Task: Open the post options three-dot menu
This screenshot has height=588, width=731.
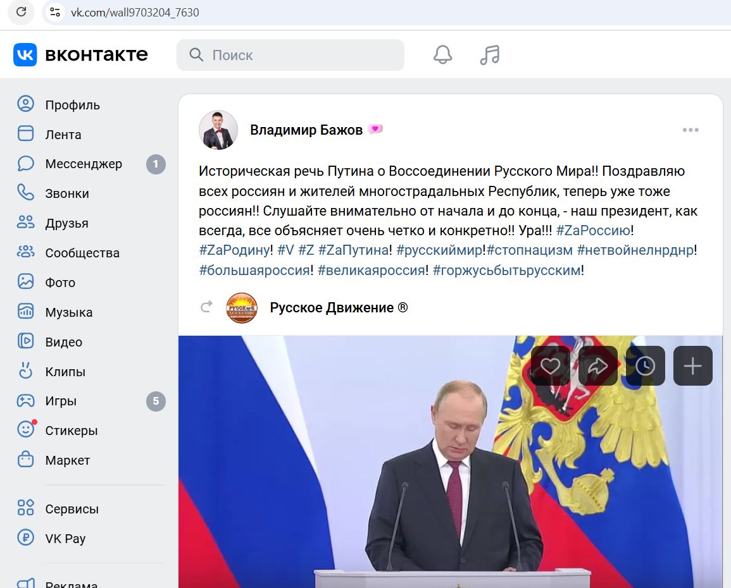Action: [690, 130]
